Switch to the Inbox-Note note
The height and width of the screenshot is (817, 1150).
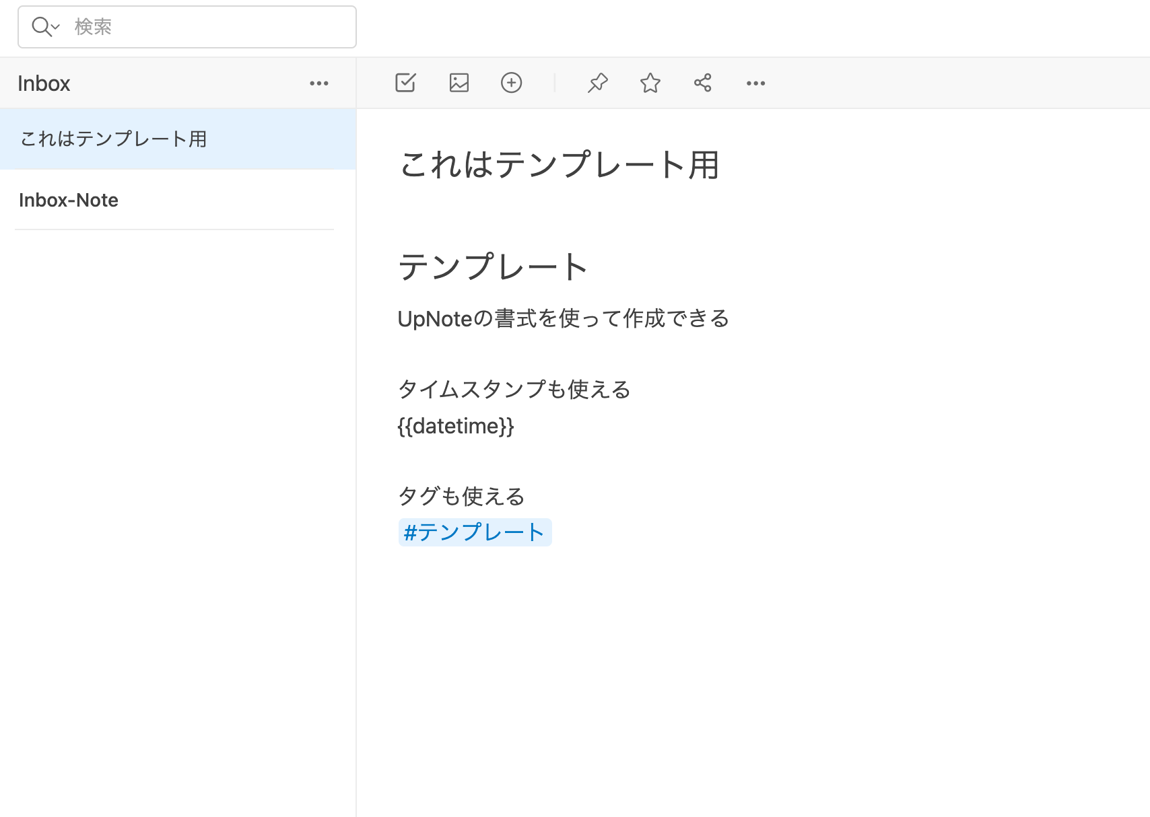[x=68, y=200]
